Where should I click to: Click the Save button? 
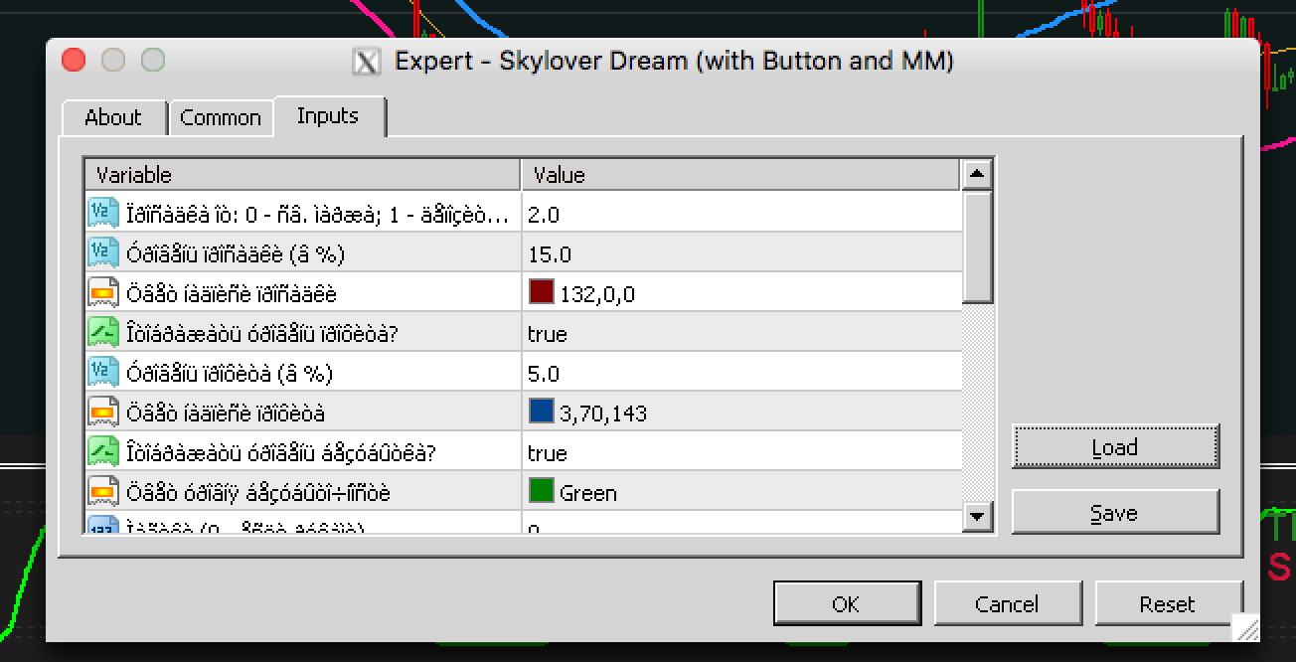1115,513
